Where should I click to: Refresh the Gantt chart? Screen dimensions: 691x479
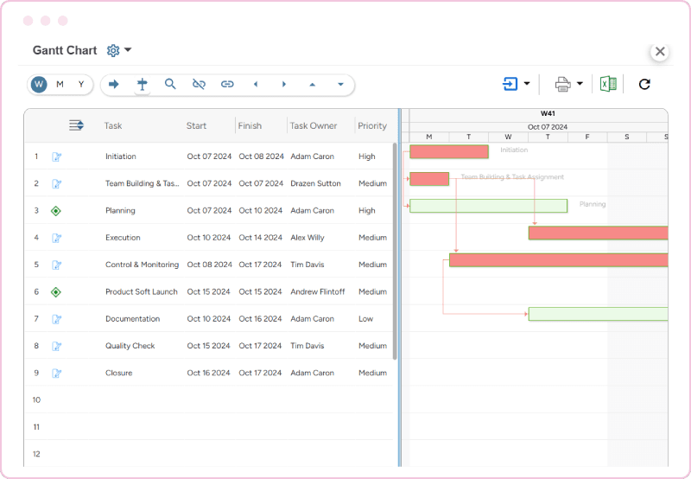[x=644, y=84]
